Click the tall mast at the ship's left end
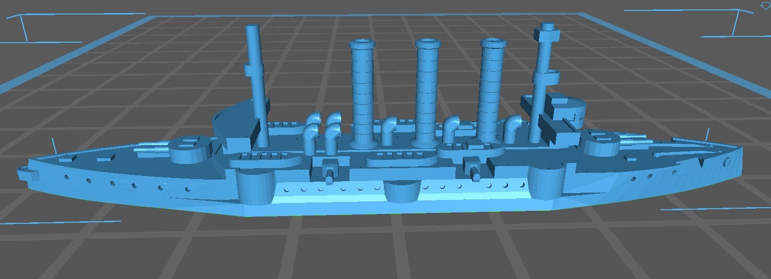 coord(256,83)
